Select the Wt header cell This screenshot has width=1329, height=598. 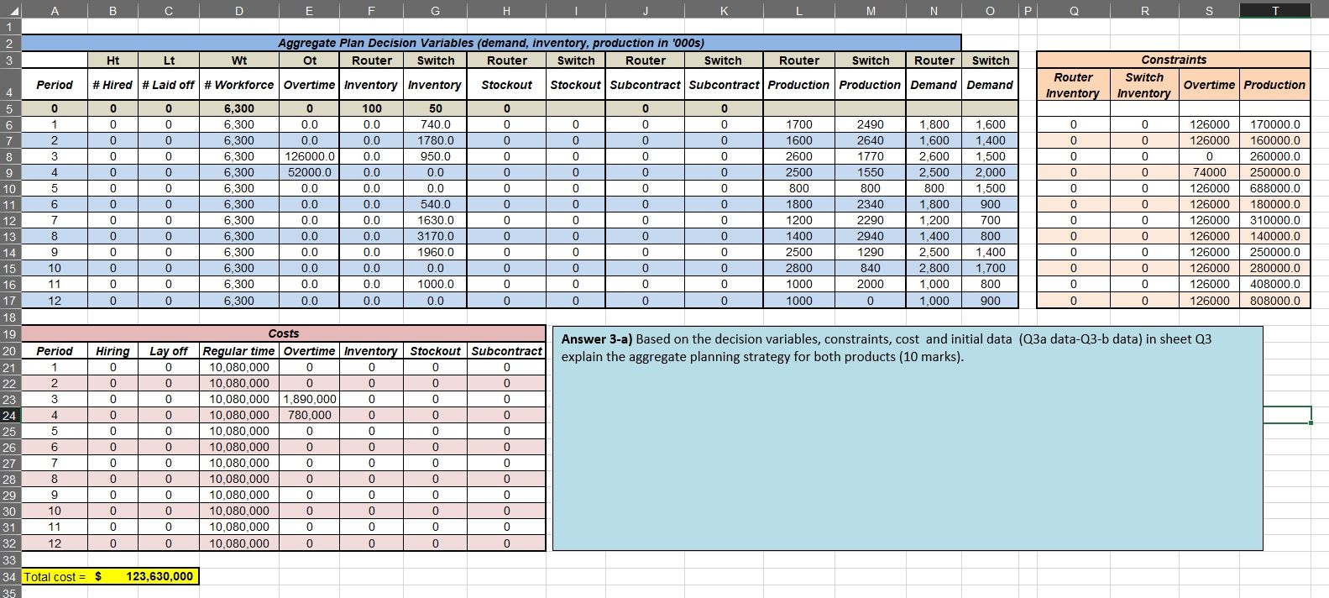point(239,60)
